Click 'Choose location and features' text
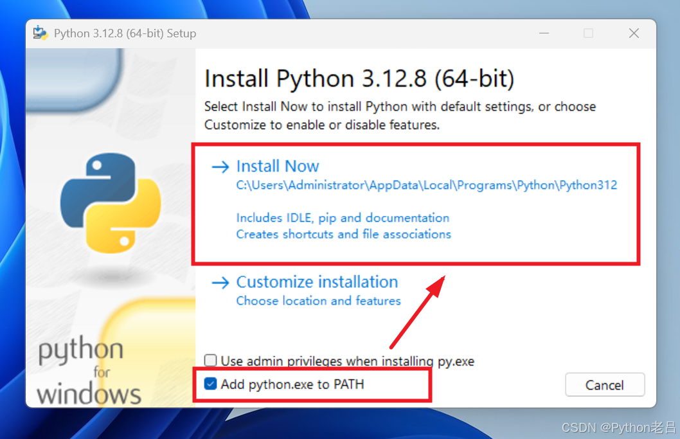 click(318, 301)
